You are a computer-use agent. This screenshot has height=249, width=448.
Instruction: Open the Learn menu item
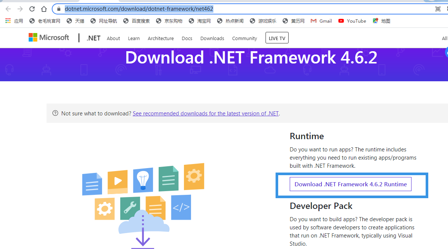[134, 38]
